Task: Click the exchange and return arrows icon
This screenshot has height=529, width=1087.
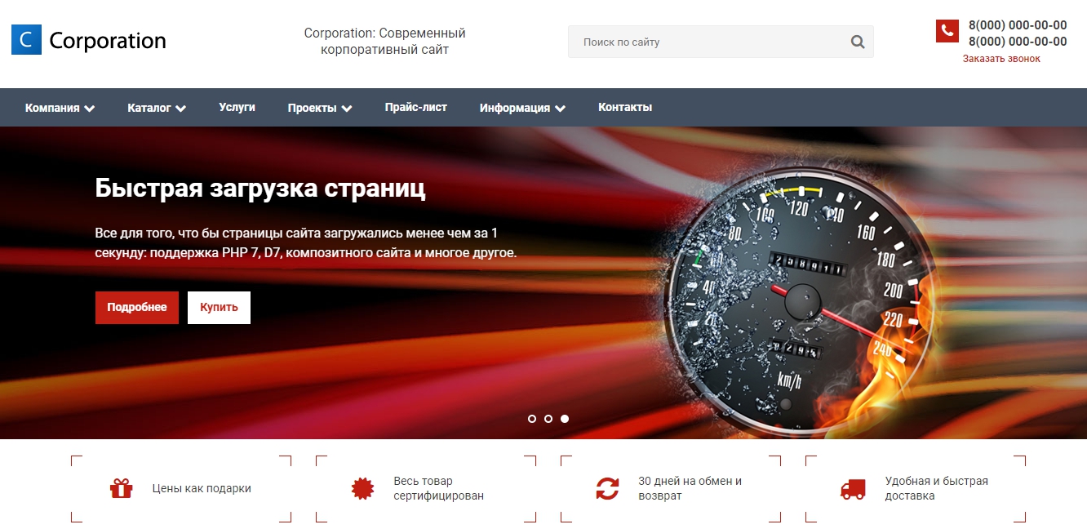Action: click(x=607, y=488)
